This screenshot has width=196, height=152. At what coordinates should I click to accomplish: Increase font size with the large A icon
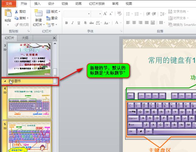[x=105, y=14]
